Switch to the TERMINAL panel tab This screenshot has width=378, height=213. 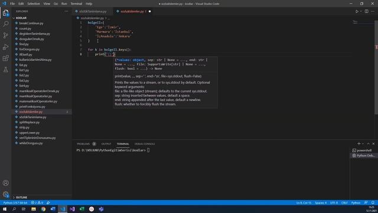tap(123, 144)
